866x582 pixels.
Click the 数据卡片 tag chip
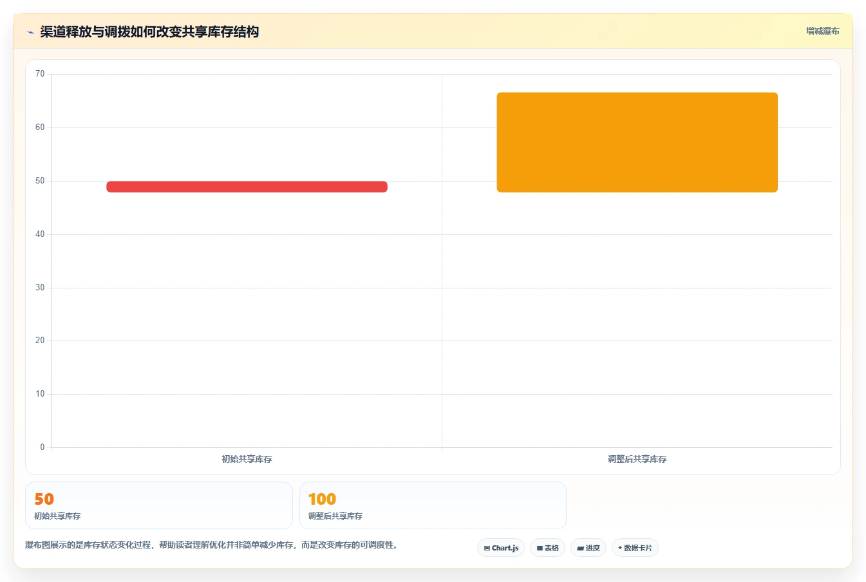point(635,548)
